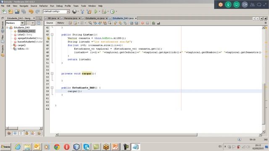Click the globe browser icon in toolbar
This screenshot has width=269, height=151.
74,11
